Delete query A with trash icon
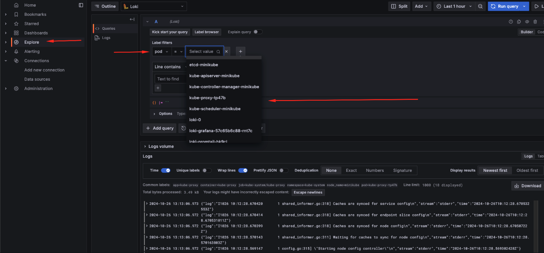544x253 pixels. point(535,22)
